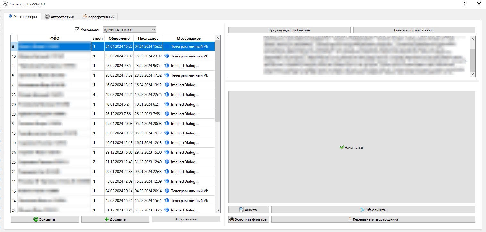Viewport: 486px width, 232px height.
Task: Click the merge icon on Объединить button
Action: (x=362, y=210)
